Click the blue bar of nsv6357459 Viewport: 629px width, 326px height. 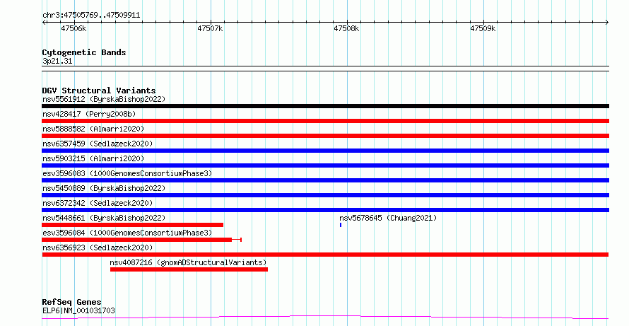325,151
